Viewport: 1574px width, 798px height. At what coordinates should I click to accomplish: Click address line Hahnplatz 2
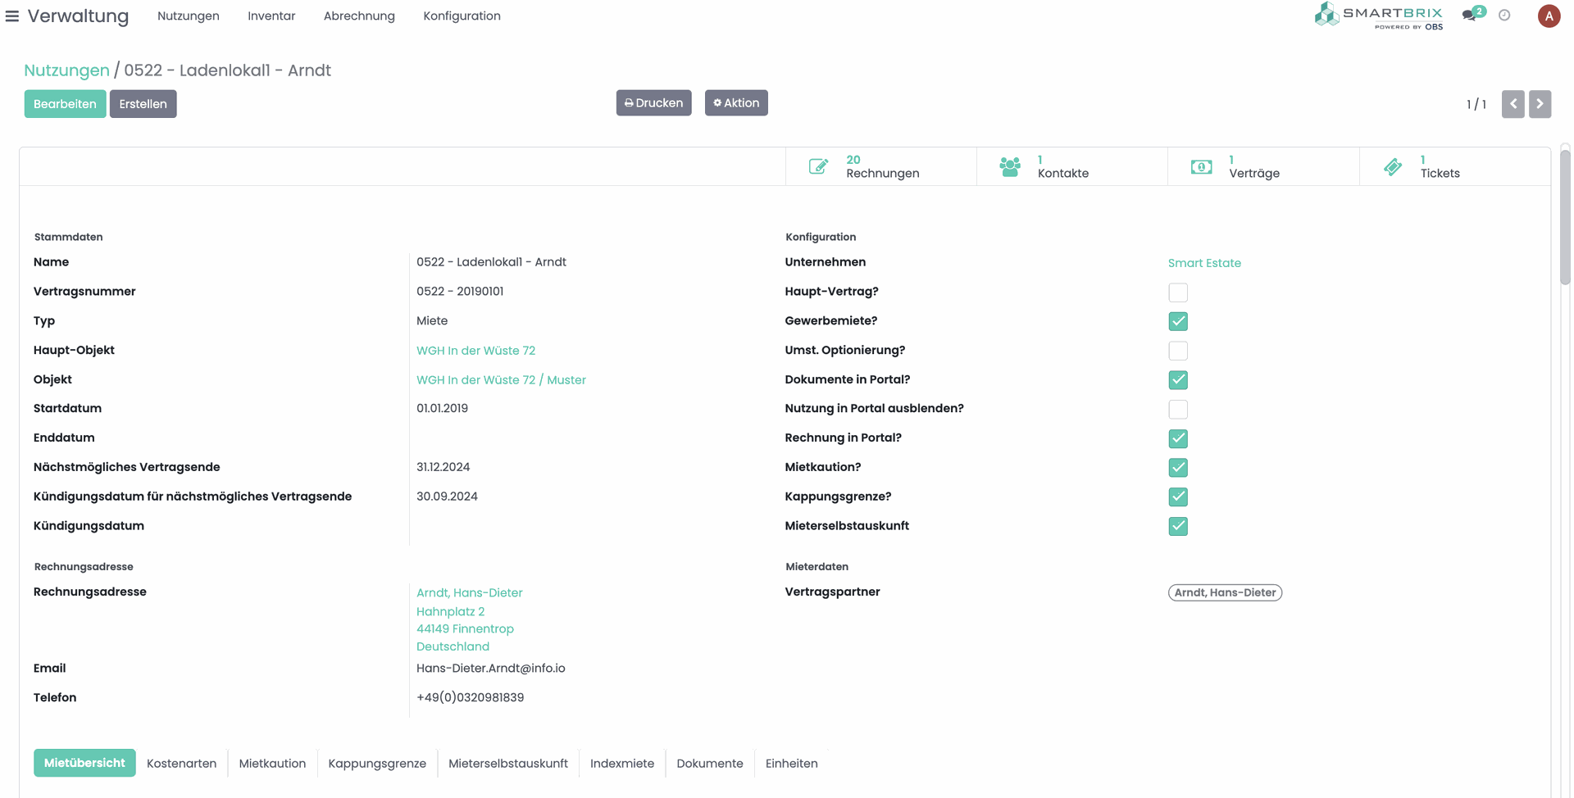450,611
